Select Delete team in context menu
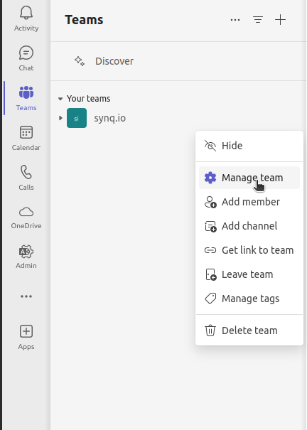Screen dimensions: 307x430 pos(249,330)
